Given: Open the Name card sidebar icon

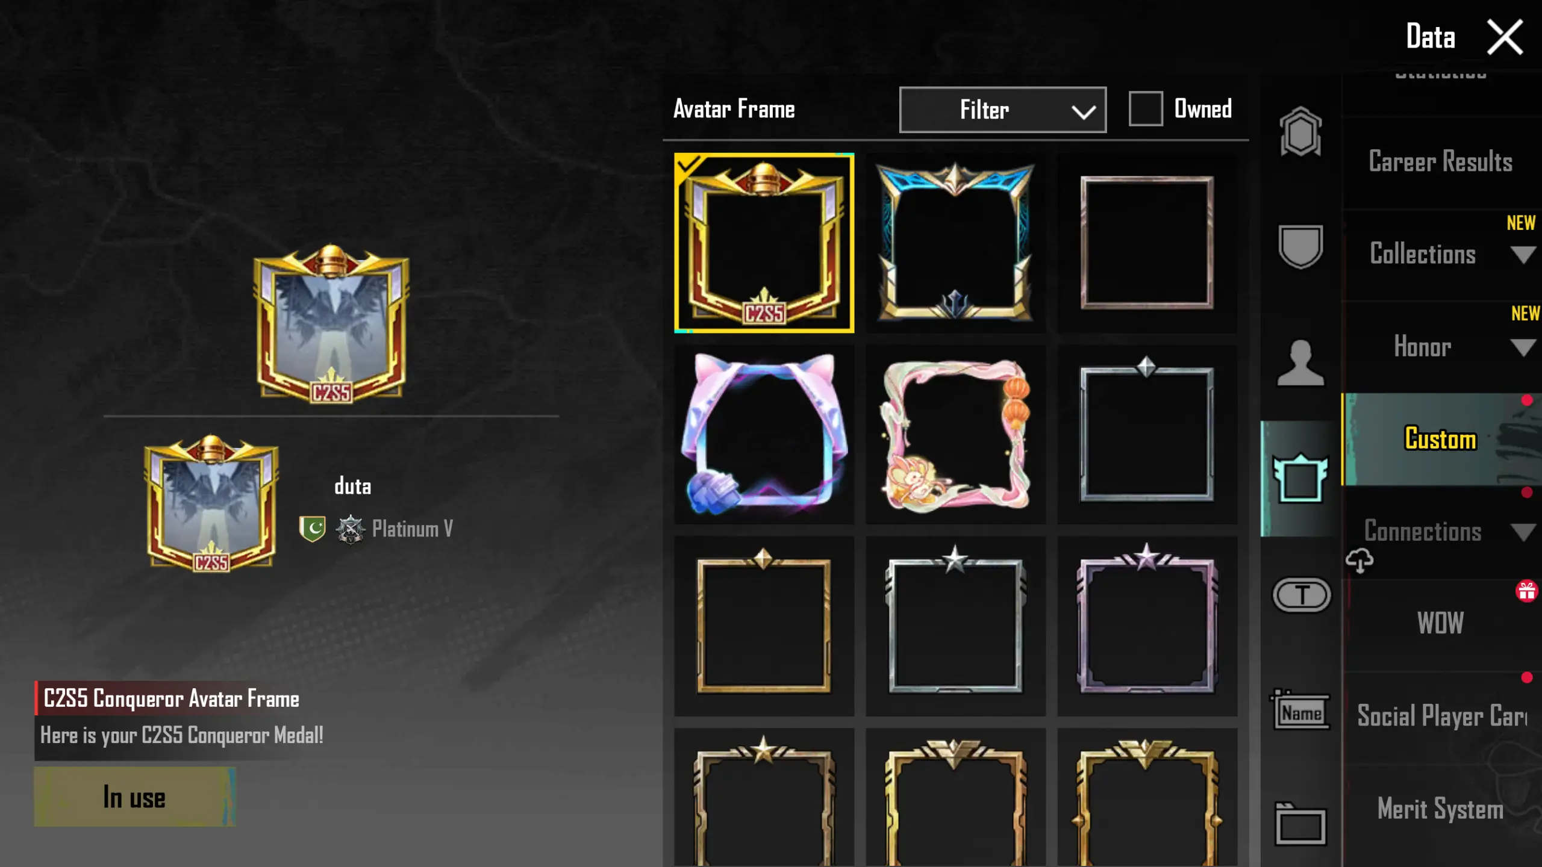Looking at the screenshot, I should pos(1300,710).
